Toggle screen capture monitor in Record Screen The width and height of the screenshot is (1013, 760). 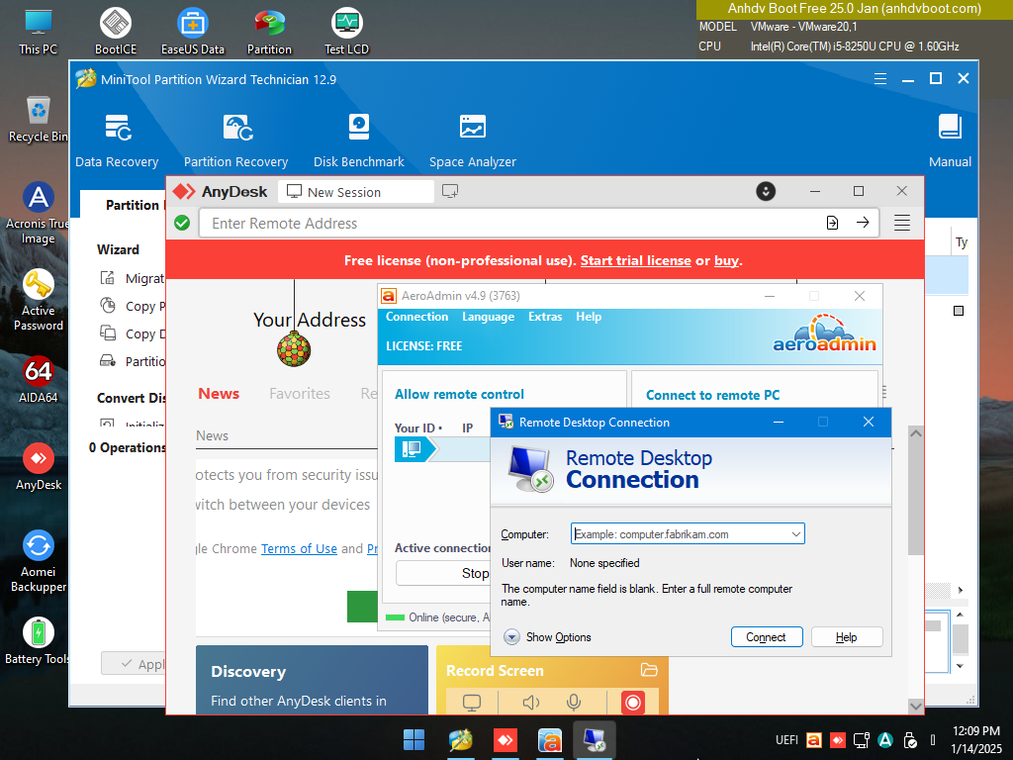[472, 703]
